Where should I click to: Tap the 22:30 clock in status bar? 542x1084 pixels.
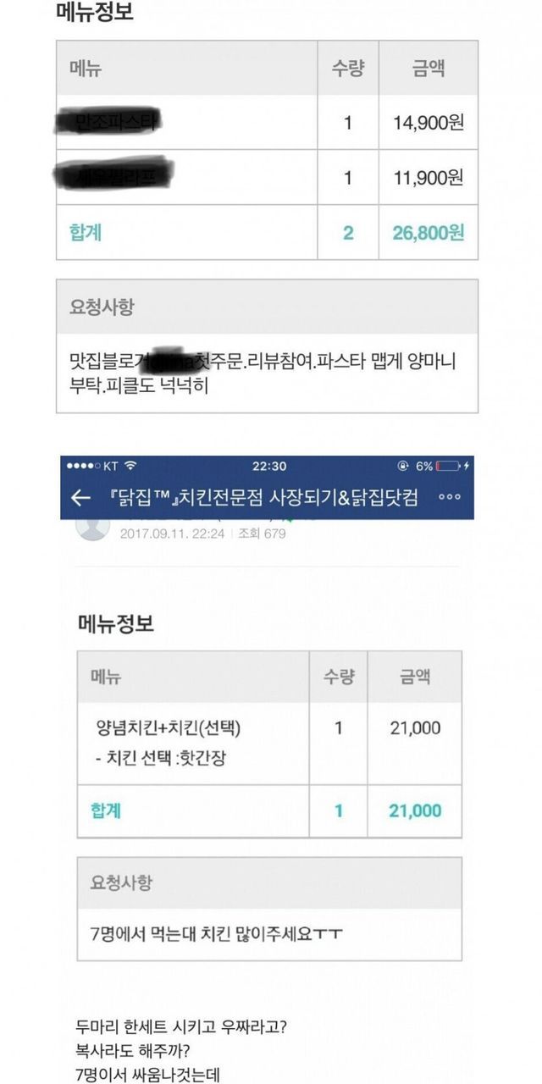(x=269, y=467)
